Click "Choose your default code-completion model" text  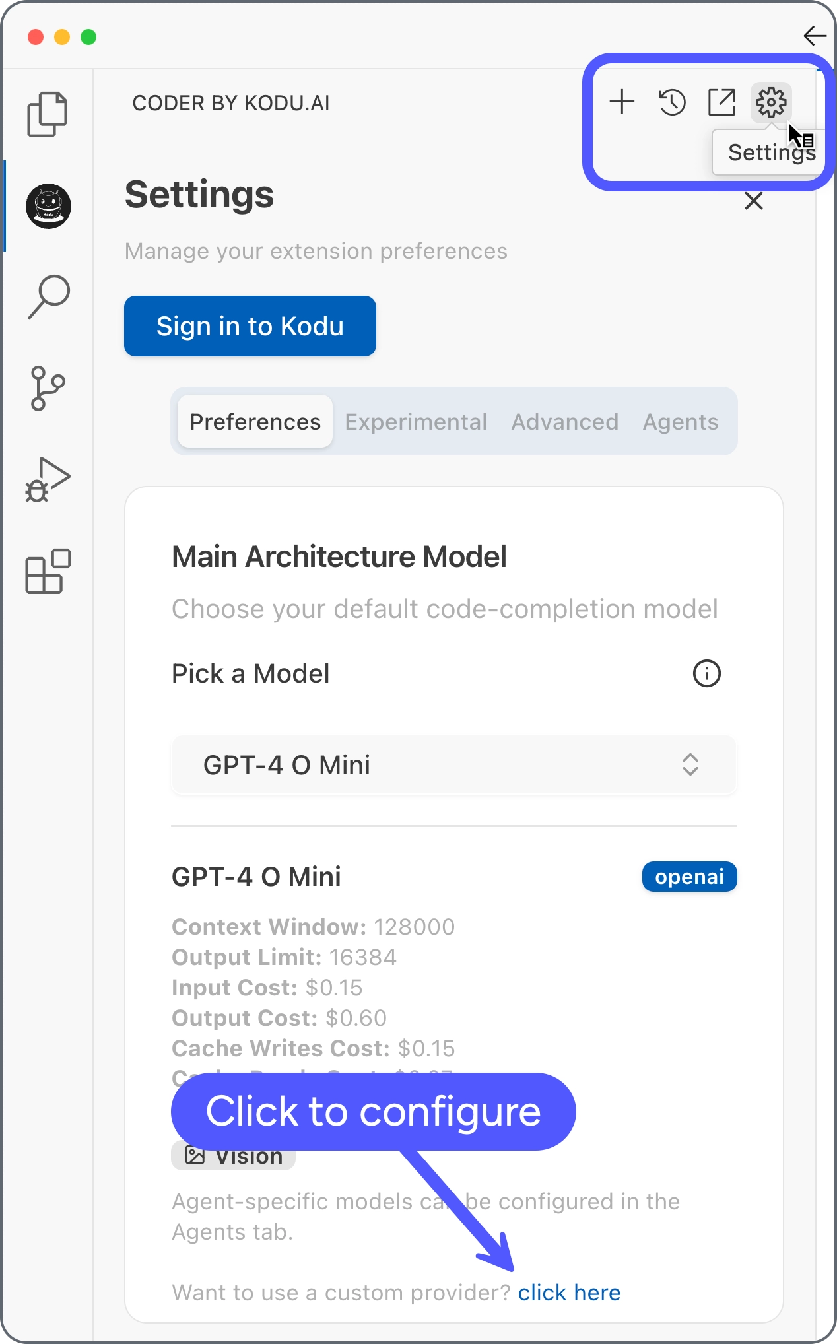tap(445, 609)
